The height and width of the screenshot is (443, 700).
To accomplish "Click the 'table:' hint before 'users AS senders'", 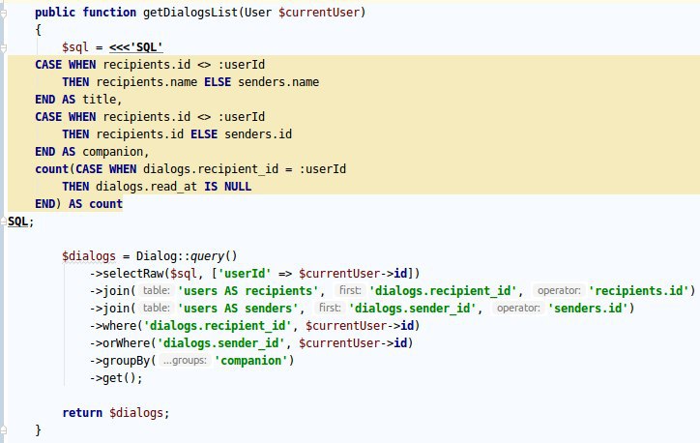I will 157,309.
